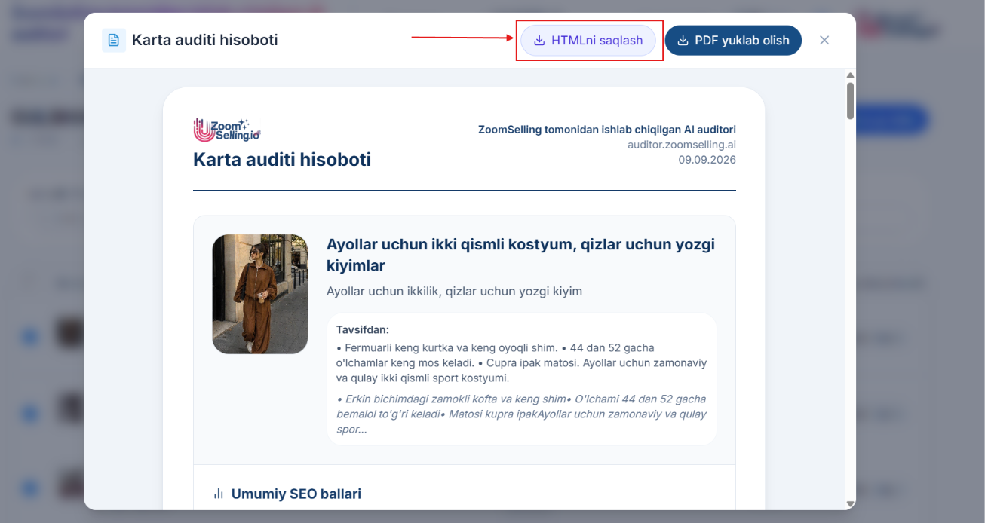Click the download icon in PDF yuklab olish
The image size is (985, 523).
click(x=683, y=41)
